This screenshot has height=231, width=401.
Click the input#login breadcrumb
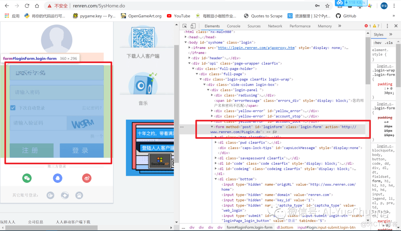(326, 227)
